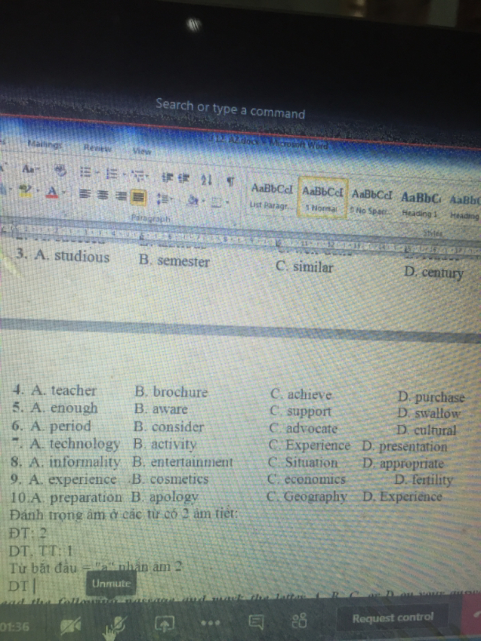Click the Search or type a command box

[230, 108]
